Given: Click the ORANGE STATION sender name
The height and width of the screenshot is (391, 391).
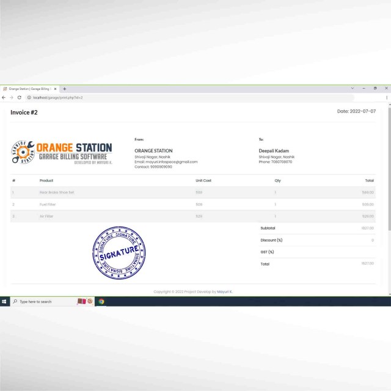Looking at the screenshot, I should click(153, 151).
